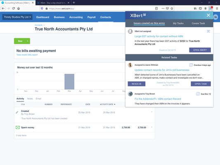The height and width of the screenshot is (165, 220).
Task: Click the ITEM column header
Action: click(23, 104)
